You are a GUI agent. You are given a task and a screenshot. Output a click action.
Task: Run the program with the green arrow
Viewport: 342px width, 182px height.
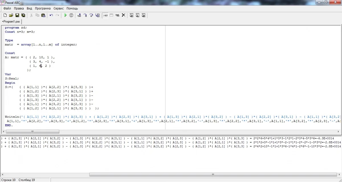point(65,15)
